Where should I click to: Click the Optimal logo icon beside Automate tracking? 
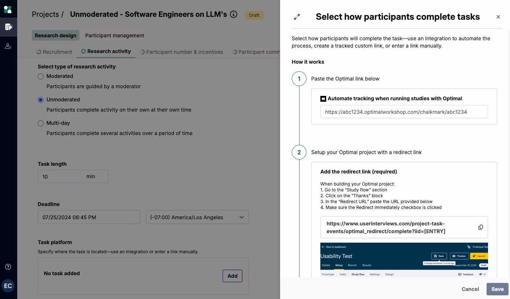(323, 99)
